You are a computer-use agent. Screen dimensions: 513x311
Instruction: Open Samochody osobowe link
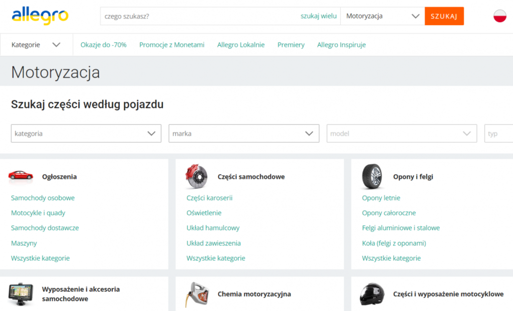point(43,198)
